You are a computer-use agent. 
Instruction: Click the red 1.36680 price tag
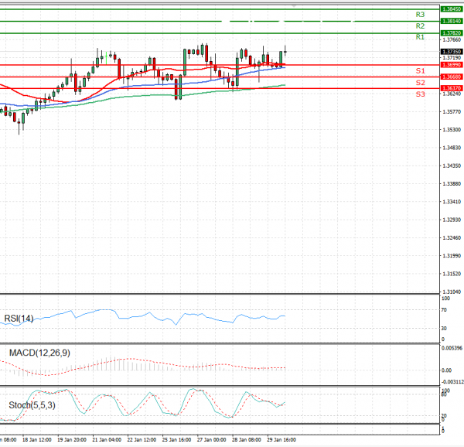click(x=451, y=77)
